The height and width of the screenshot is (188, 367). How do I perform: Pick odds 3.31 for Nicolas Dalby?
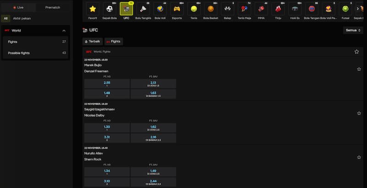coord(107,138)
